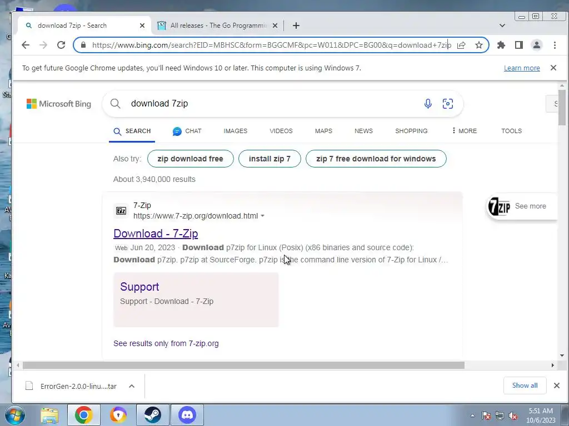Reload the Bing search page
This screenshot has width=569, height=426.
coord(61,45)
